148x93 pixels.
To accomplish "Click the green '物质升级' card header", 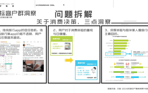I will point(62,39).
